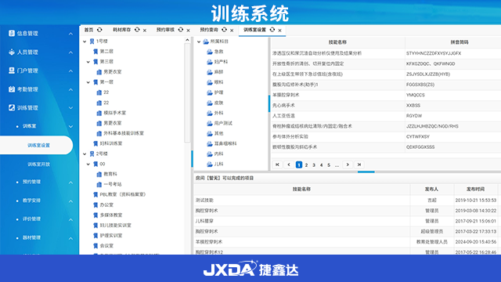Collapse the 所属科目 tree node
501x282 pixels.
(x=199, y=42)
